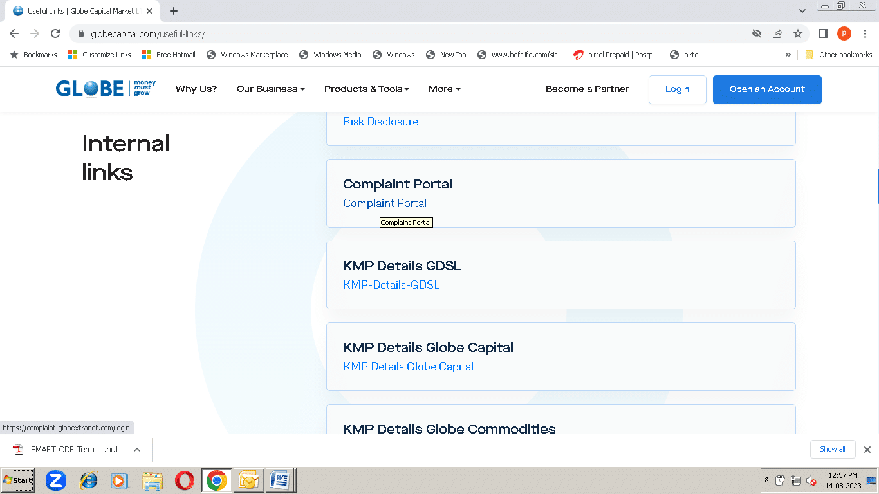Expand the More menu

445,89
